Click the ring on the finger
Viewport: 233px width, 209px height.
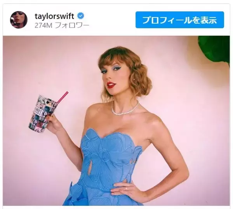click(125, 188)
